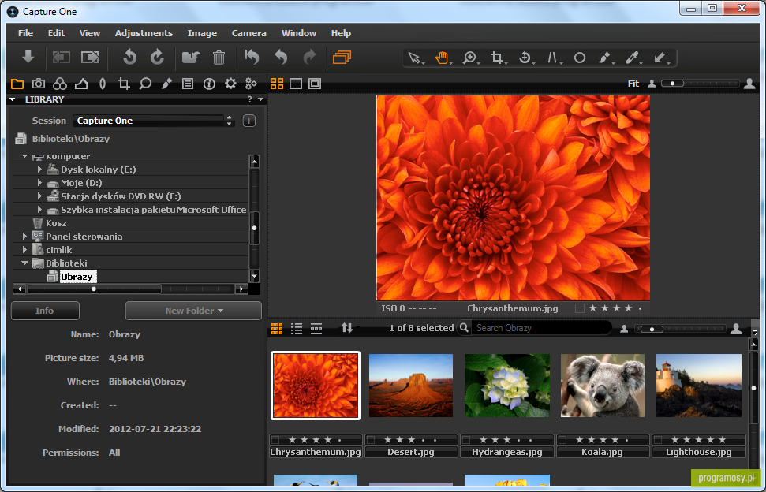766x492 pixels.
Task: Click the undo arrow icon
Action: click(281, 58)
